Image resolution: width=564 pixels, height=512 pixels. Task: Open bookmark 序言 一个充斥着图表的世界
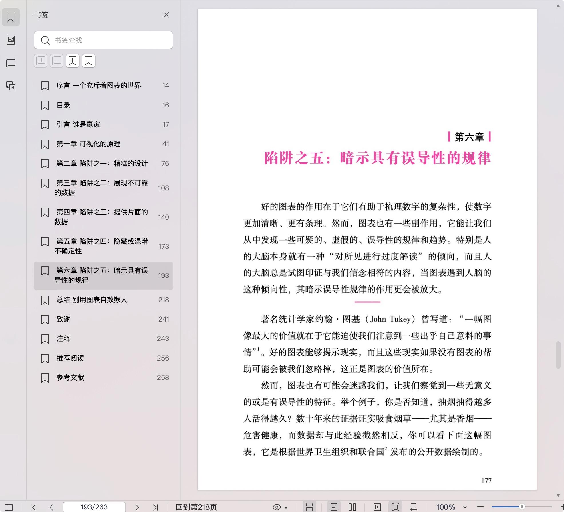[104, 86]
